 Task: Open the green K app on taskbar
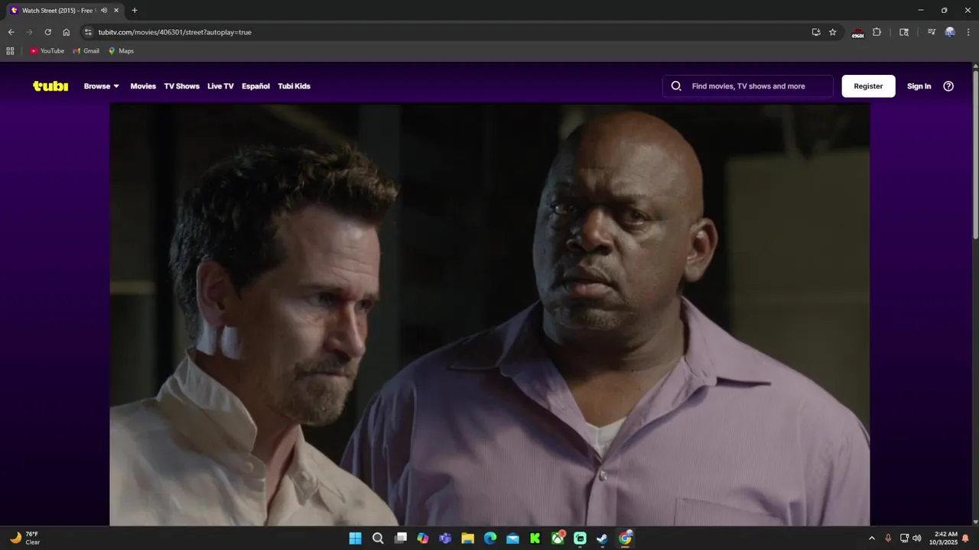535,539
